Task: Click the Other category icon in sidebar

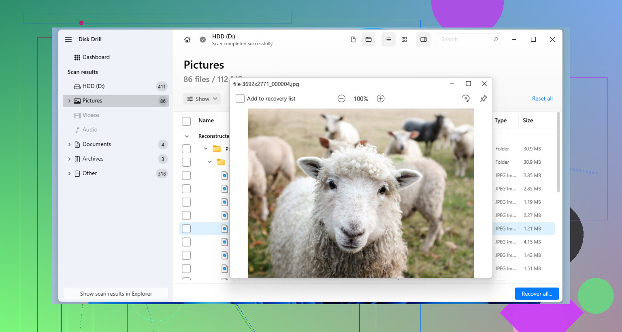Action: 77,173
